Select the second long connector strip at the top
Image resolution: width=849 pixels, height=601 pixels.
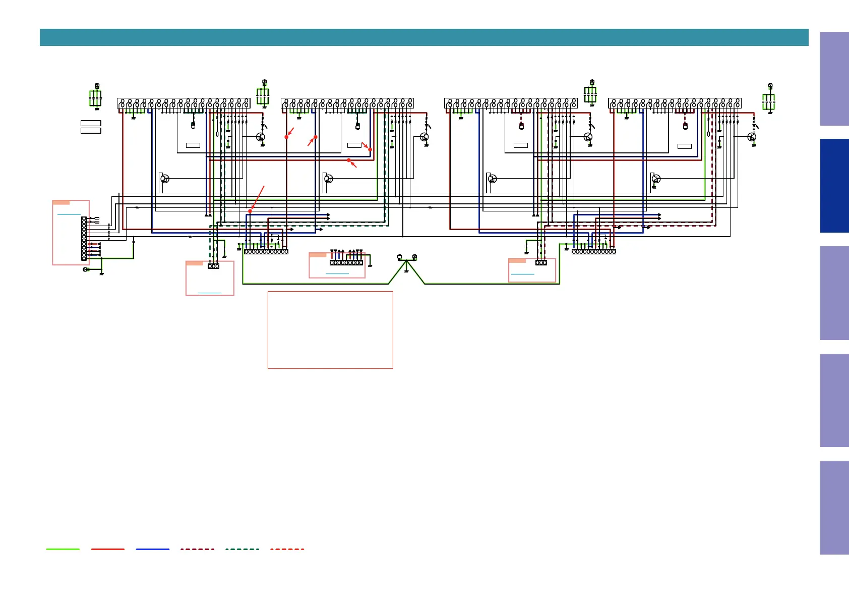pyautogui.click(x=347, y=103)
